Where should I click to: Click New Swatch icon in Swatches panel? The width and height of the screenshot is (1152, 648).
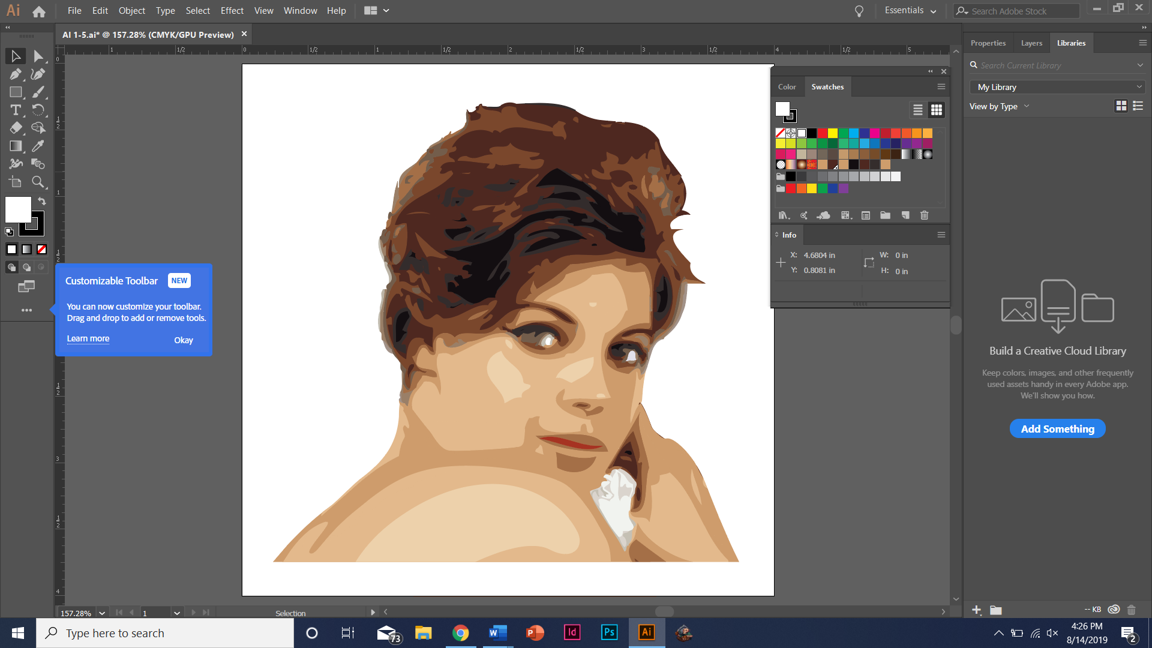[x=905, y=215]
